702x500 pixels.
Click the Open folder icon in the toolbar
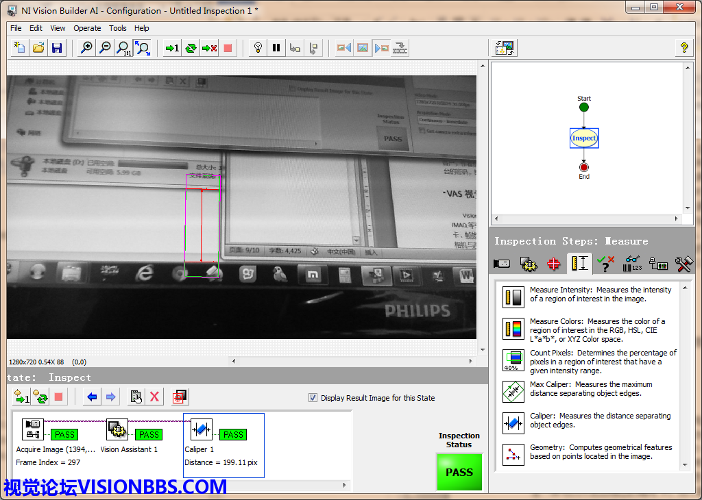(38, 48)
